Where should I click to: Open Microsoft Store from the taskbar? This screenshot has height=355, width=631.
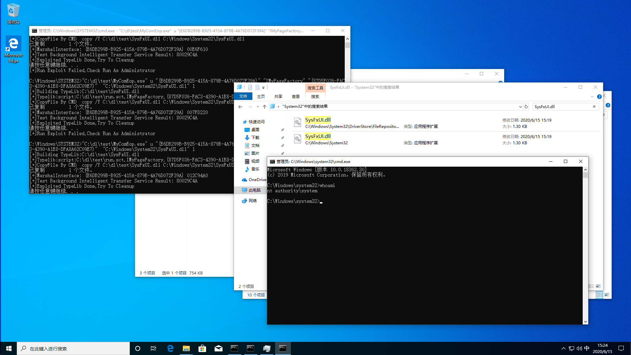pos(202,348)
